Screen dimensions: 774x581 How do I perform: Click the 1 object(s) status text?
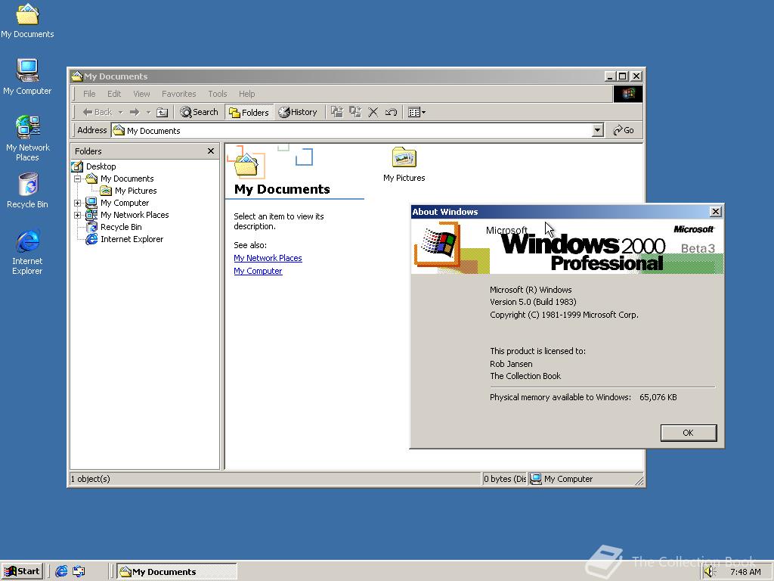(x=91, y=479)
